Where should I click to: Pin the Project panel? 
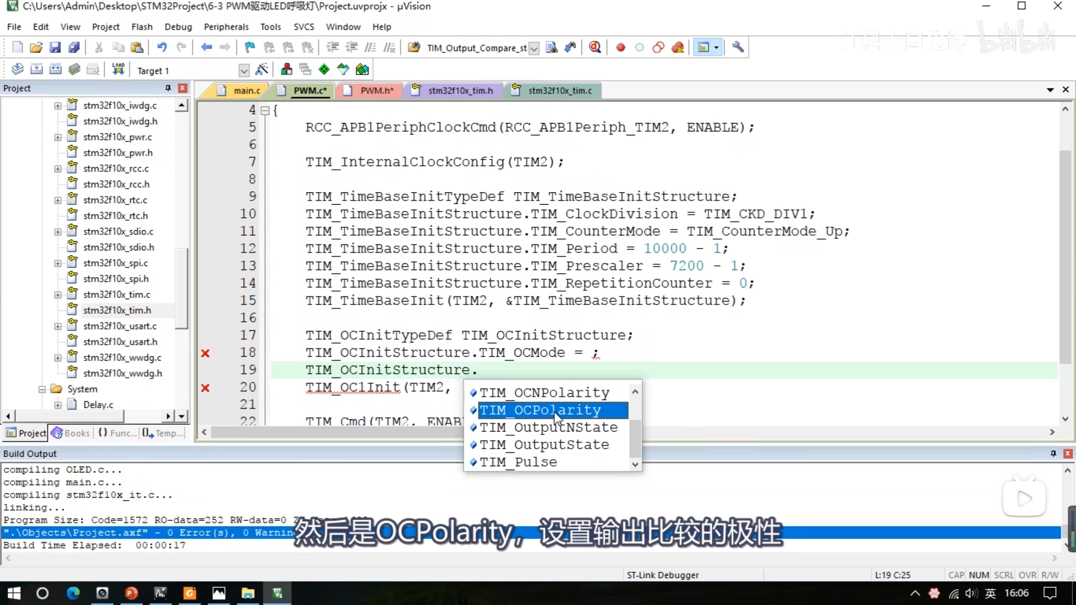(x=168, y=88)
